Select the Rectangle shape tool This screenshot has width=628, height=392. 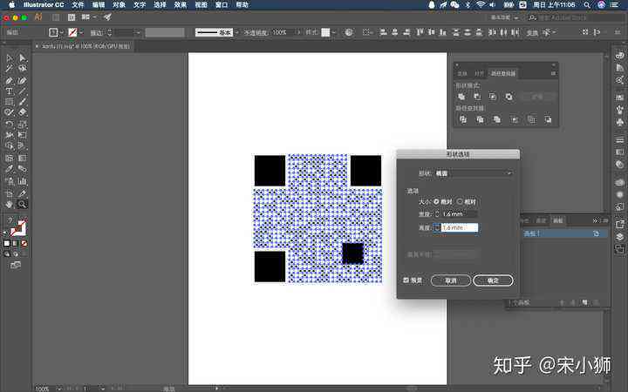(10, 102)
